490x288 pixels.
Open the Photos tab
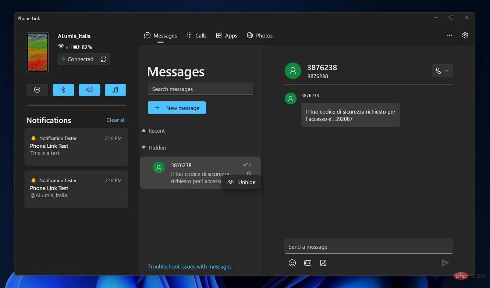(260, 36)
